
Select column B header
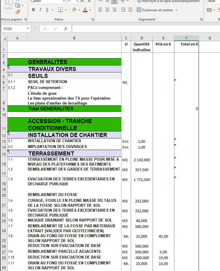[74, 38]
